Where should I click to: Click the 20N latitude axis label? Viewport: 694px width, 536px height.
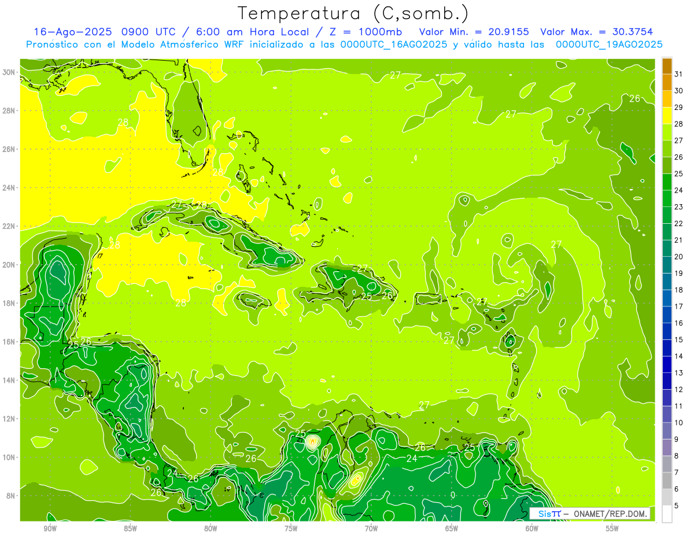[10, 265]
